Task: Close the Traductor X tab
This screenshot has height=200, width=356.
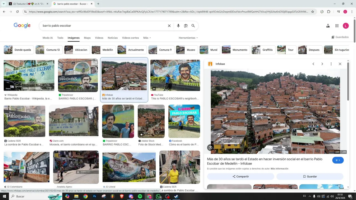Action: coord(47,4)
